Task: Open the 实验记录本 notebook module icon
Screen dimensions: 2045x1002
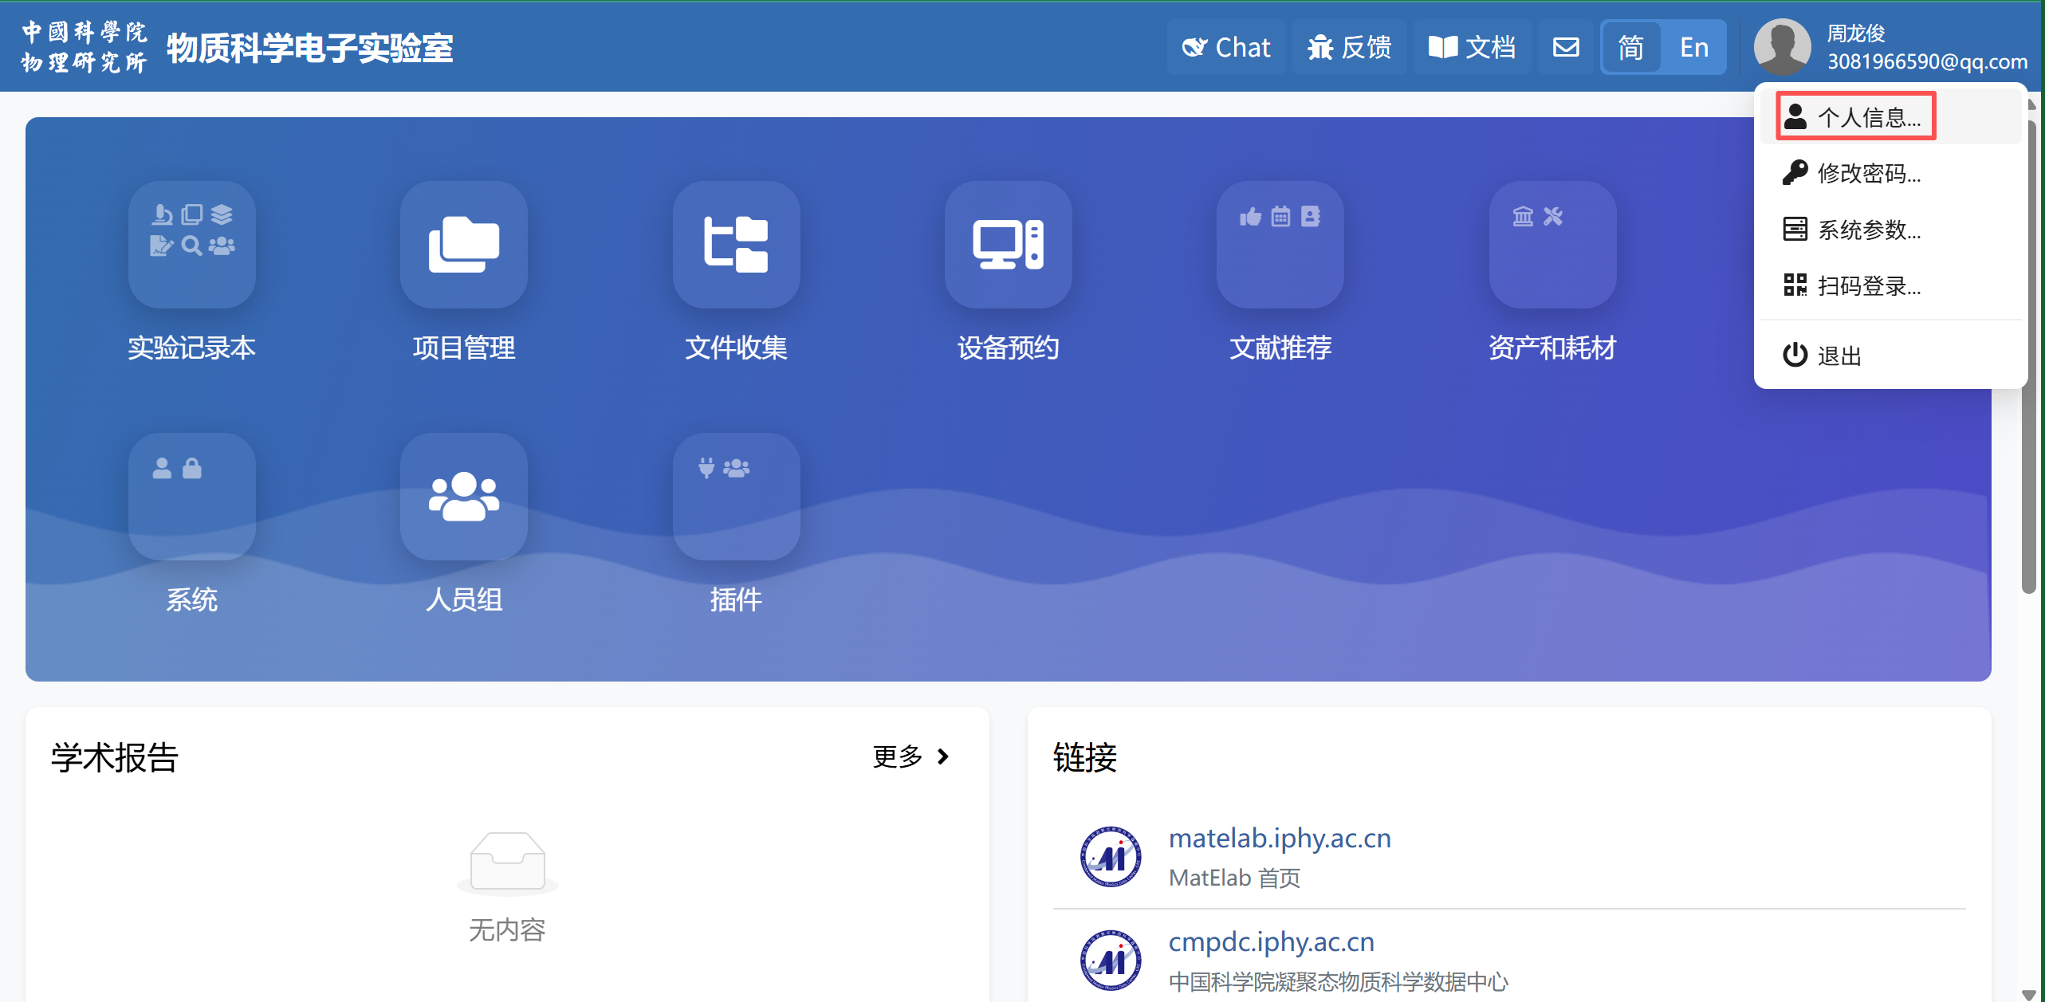Action: click(191, 245)
